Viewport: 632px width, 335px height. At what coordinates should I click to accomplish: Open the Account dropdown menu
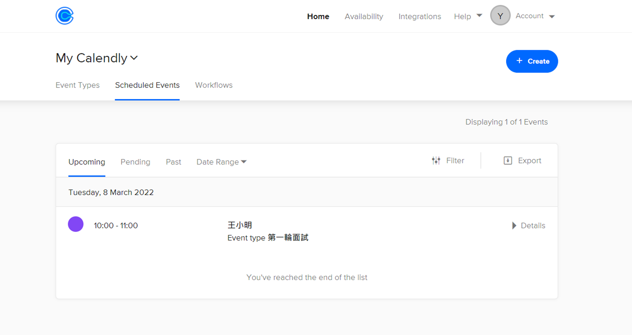pos(535,16)
